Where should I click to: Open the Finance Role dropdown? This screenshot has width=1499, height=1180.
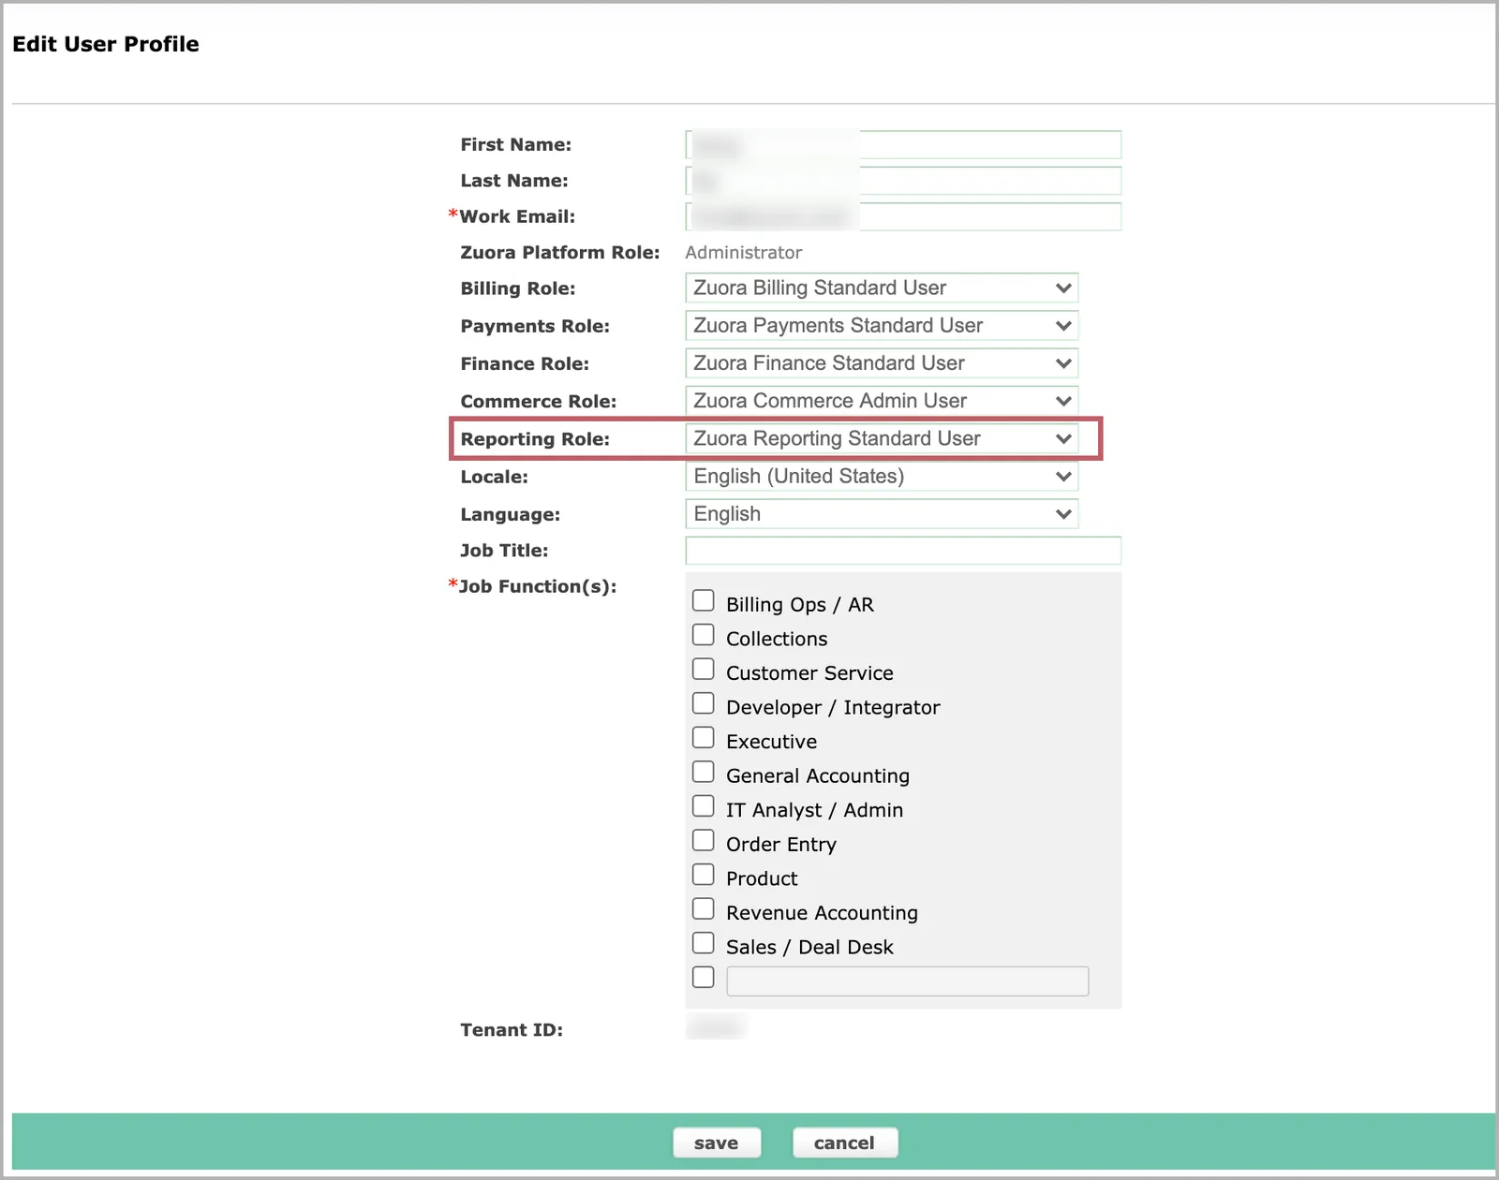click(x=882, y=362)
